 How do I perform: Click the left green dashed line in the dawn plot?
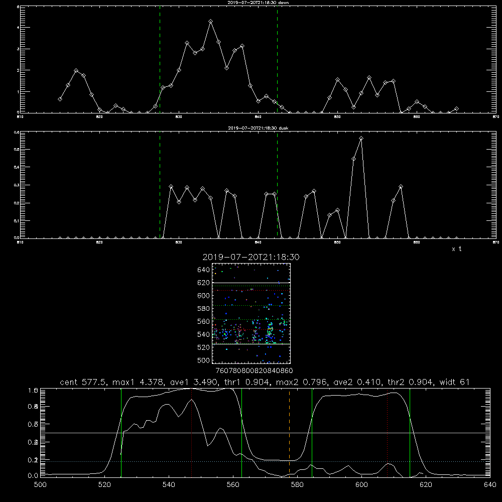(160, 59)
